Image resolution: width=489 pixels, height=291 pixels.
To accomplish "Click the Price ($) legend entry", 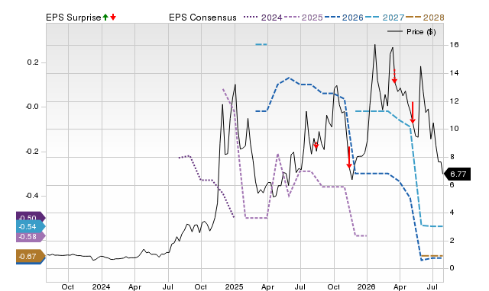I will coord(411,32).
